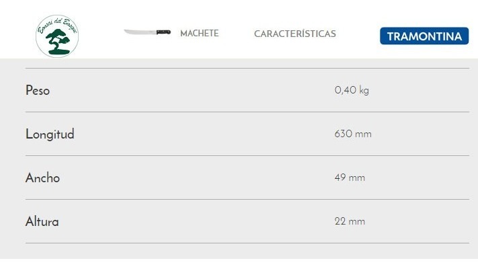Open the machete product thumbnail

(x=147, y=32)
